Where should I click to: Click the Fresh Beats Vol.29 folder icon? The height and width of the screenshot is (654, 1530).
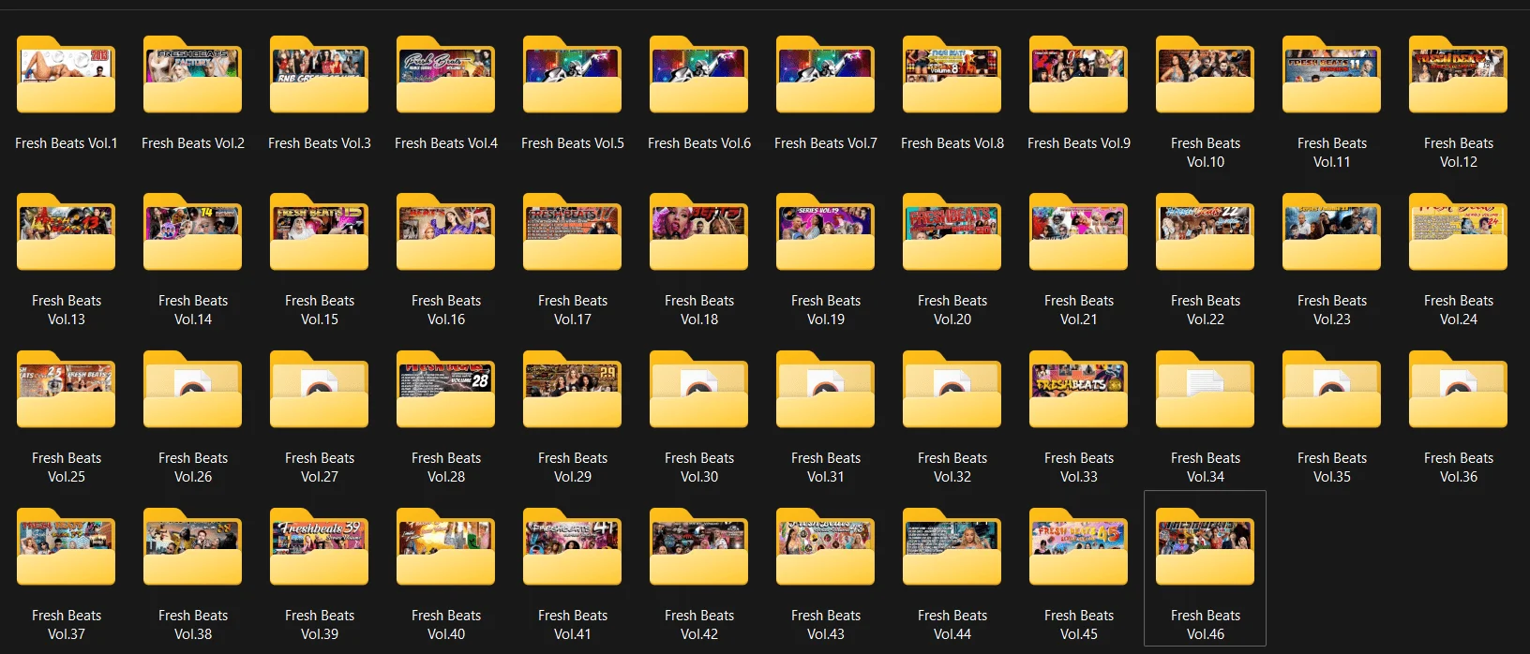pos(573,390)
